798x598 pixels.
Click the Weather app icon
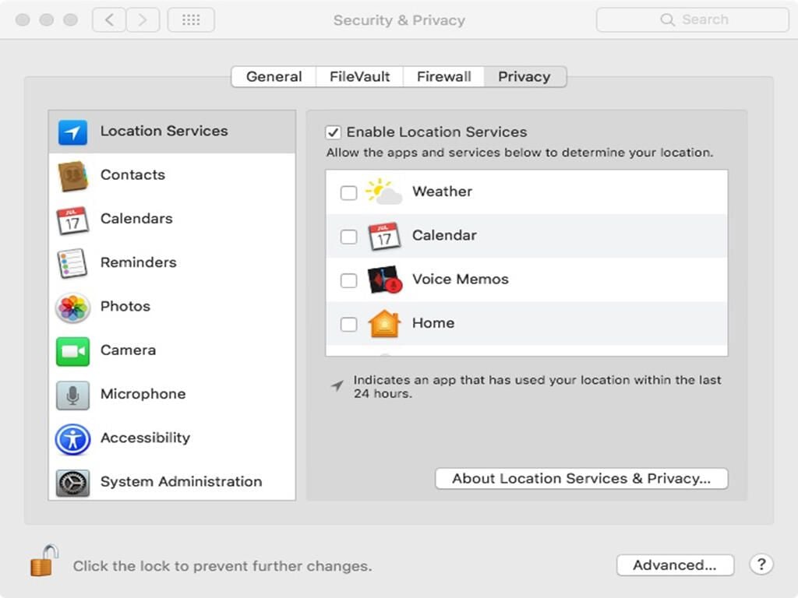point(383,192)
